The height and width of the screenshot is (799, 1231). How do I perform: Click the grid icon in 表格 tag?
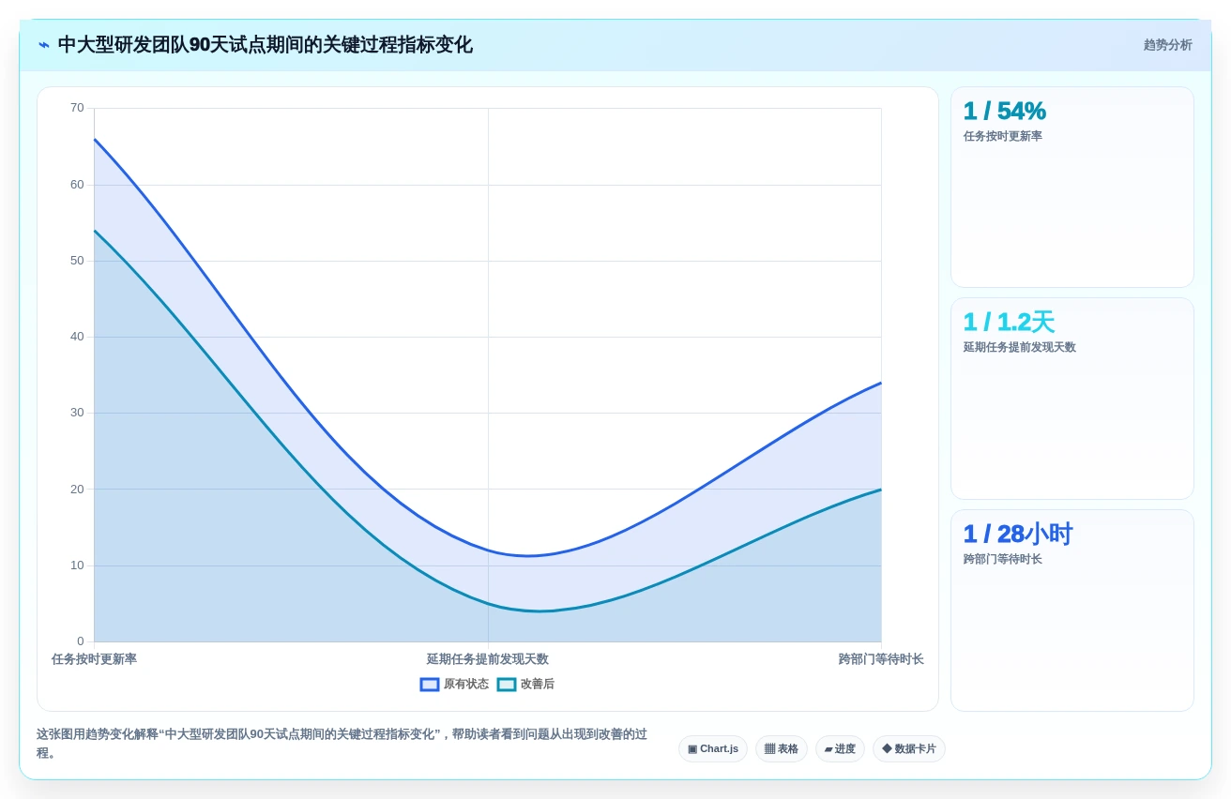click(x=769, y=748)
